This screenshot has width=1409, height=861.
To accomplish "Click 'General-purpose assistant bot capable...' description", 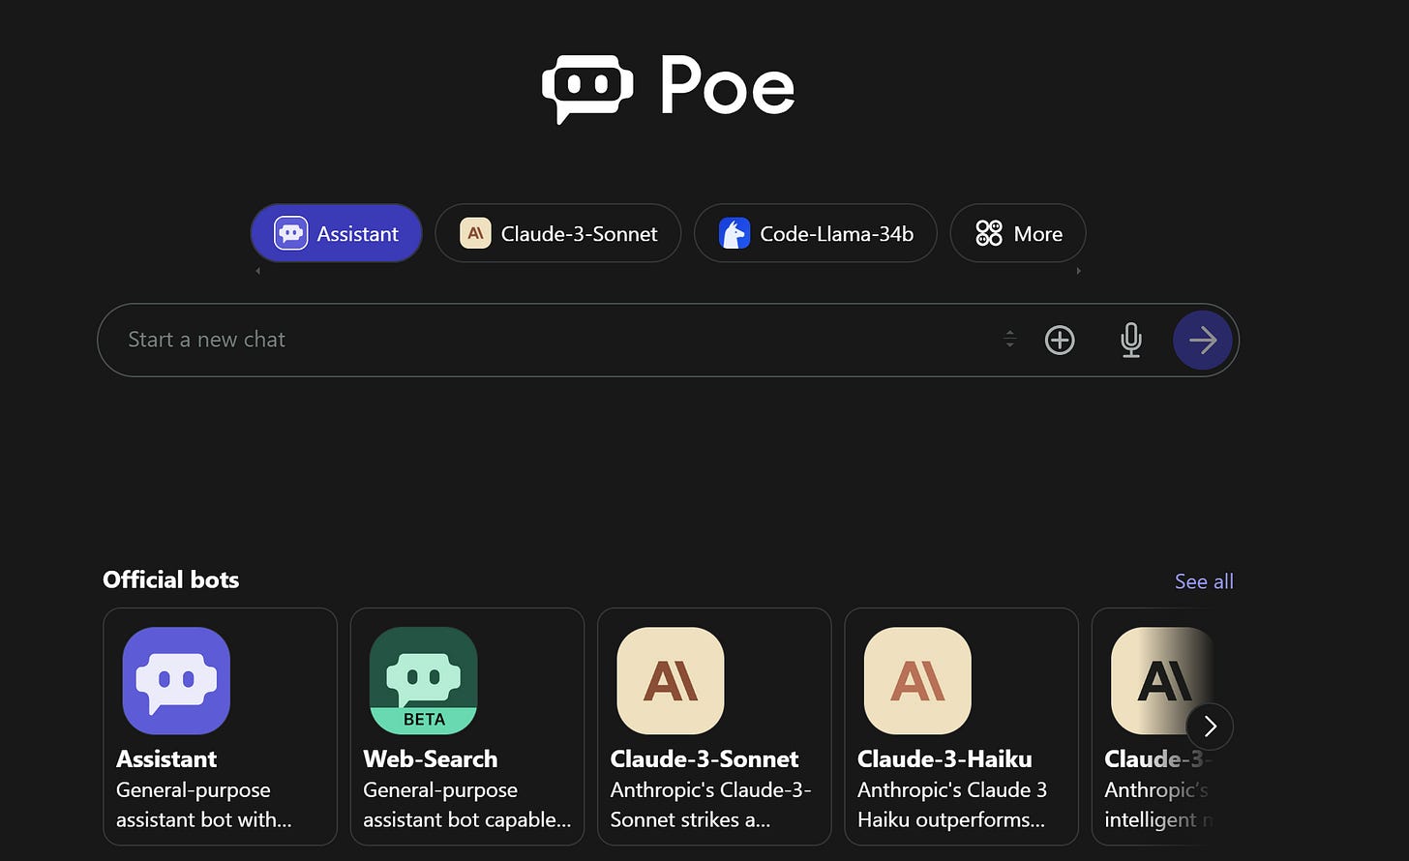I will click(x=467, y=805).
